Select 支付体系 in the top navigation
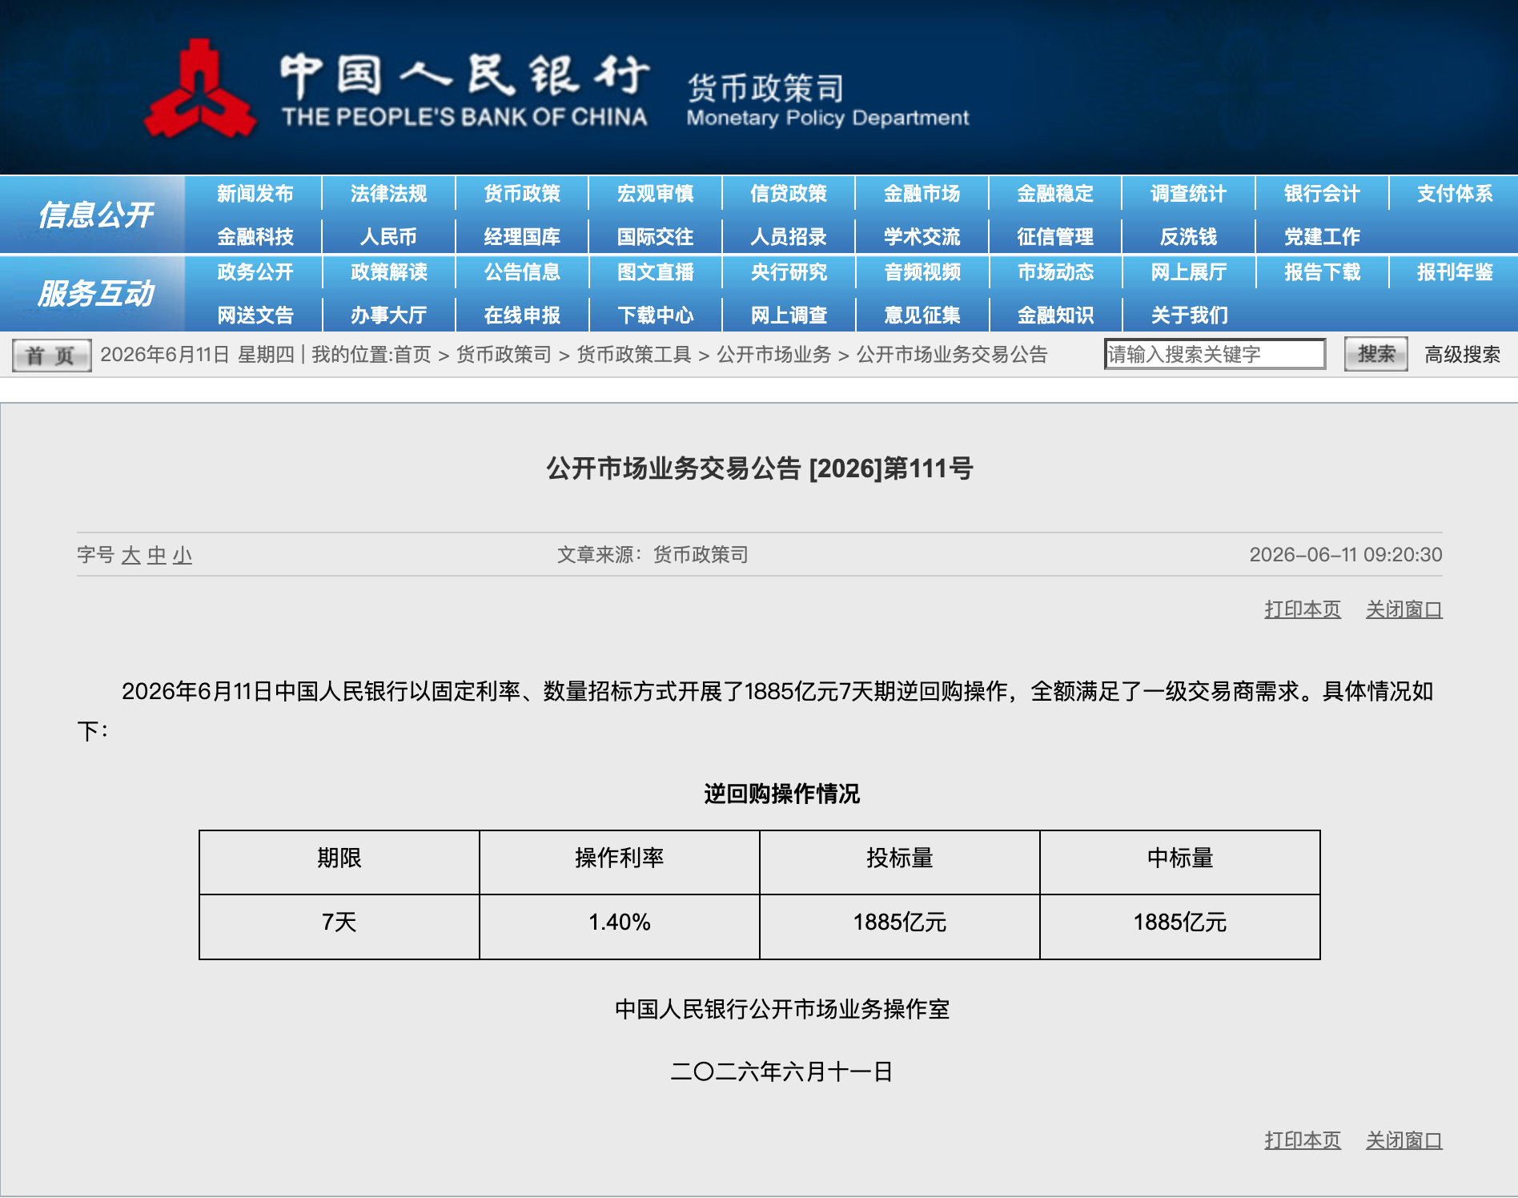The height and width of the screenshot is (1198, 1518). click(1455, 194)
